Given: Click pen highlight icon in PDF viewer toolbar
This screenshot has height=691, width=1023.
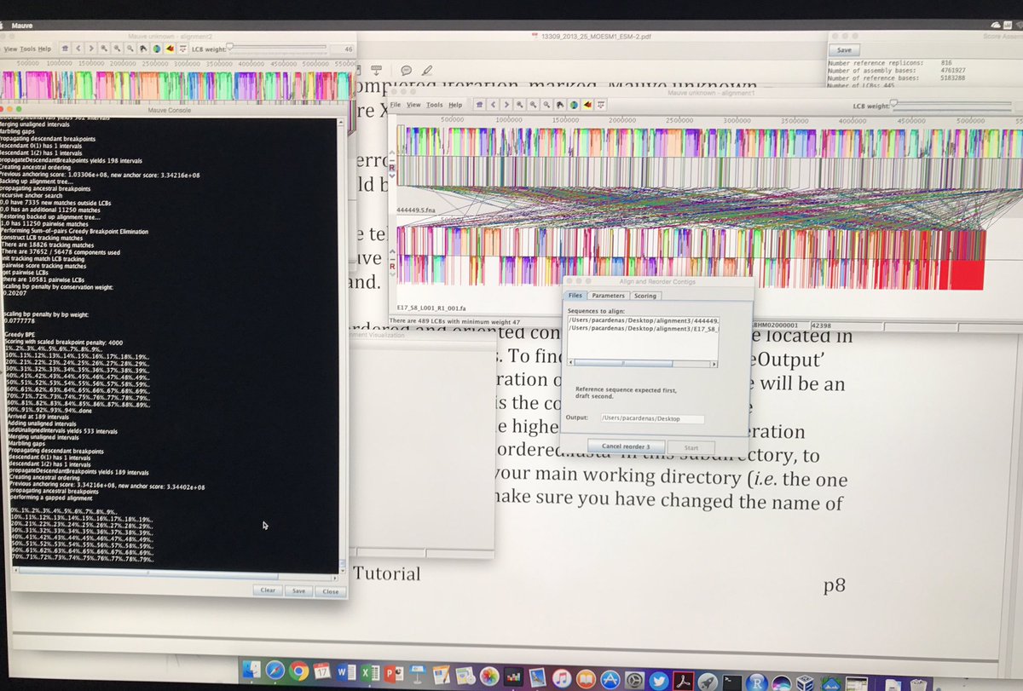Looking at the screenshot, I should pyautogui.click(x=427, y=70).
